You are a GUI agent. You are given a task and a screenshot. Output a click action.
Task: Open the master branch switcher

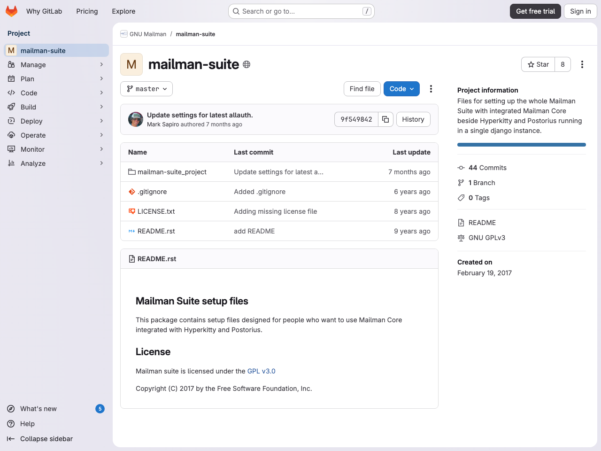[146, 88]
